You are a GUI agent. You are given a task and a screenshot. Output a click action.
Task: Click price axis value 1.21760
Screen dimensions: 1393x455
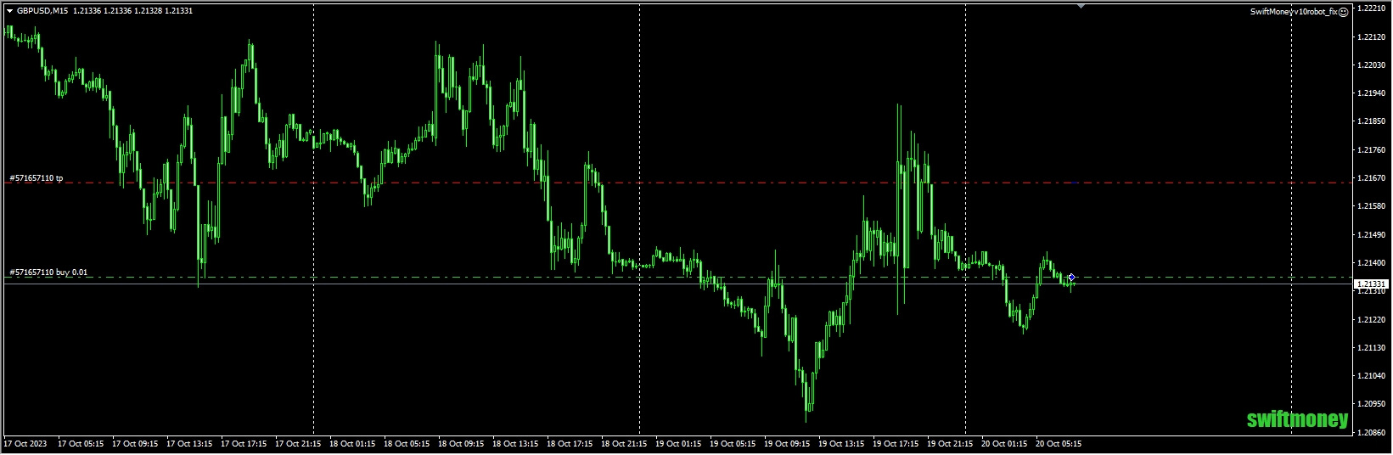click(x=1372, y=150)
